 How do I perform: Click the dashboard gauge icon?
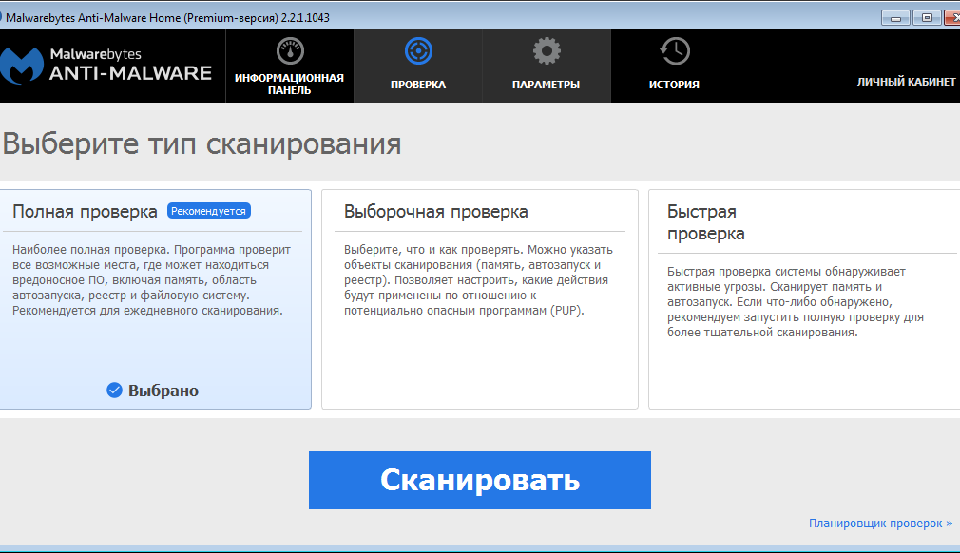290,51
